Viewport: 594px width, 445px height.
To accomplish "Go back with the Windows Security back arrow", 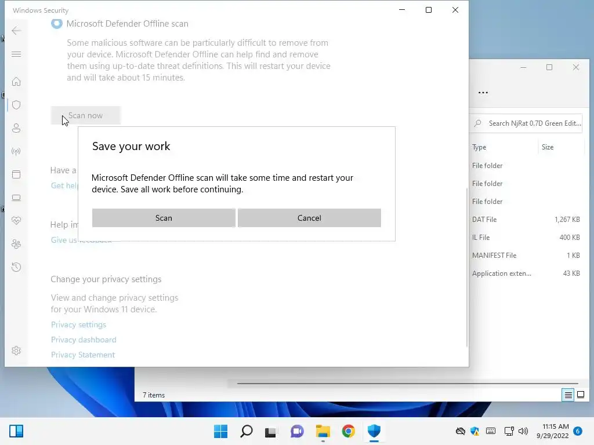I will click(16, 31).
